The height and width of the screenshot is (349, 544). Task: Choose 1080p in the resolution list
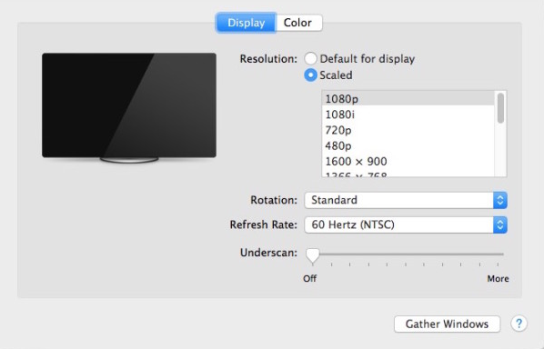(408, 99)
